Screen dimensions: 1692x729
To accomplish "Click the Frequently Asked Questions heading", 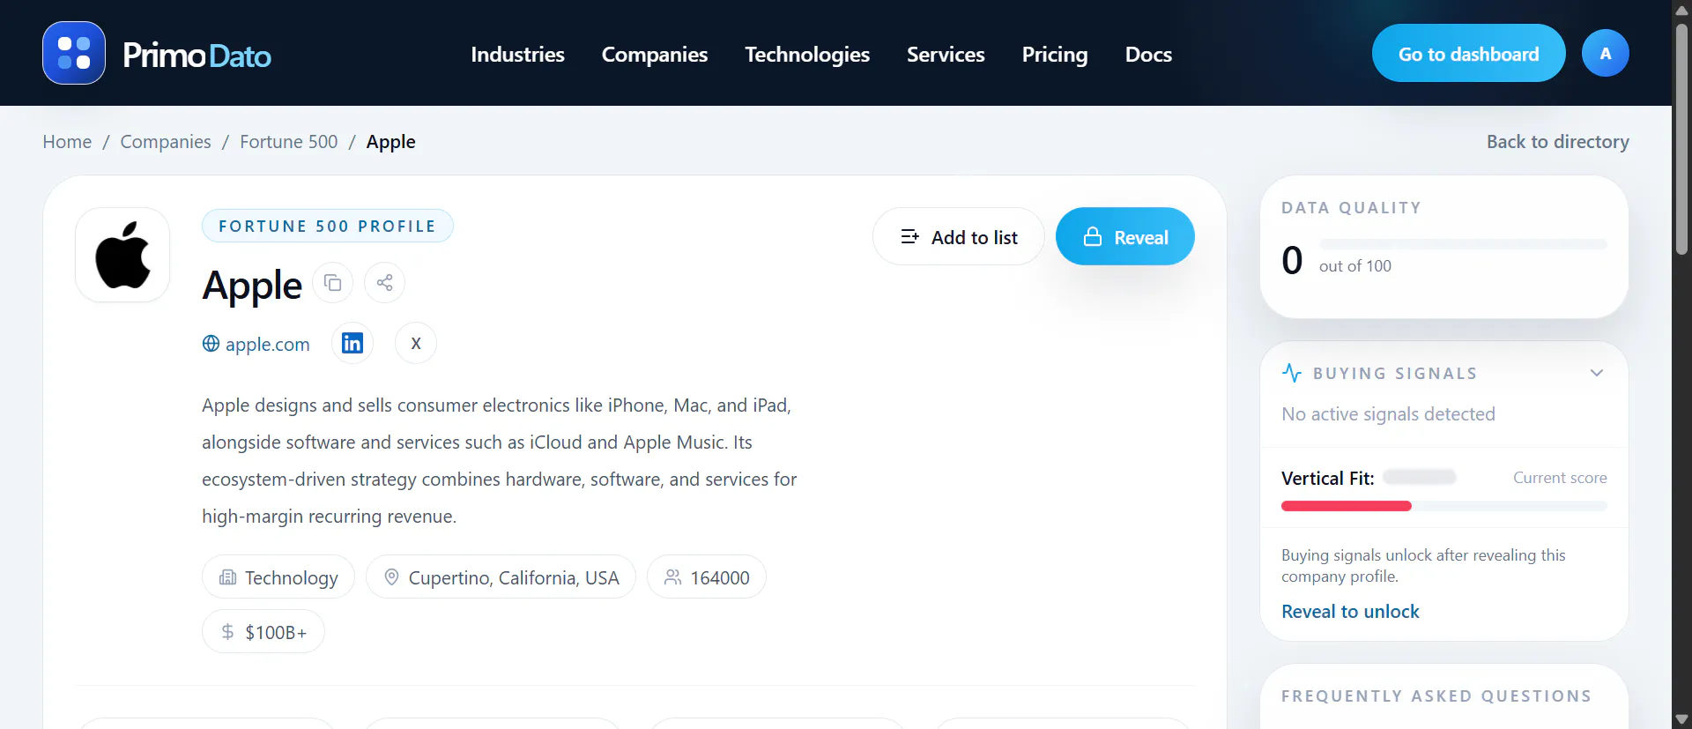I will [x=1436, y=696].
